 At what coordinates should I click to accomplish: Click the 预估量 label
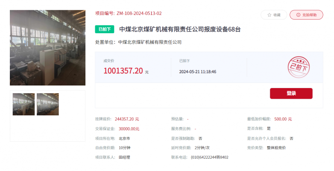[177, 119]
